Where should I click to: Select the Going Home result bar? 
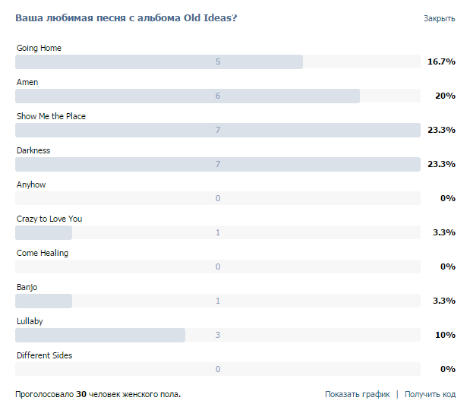tap(218, 61)
